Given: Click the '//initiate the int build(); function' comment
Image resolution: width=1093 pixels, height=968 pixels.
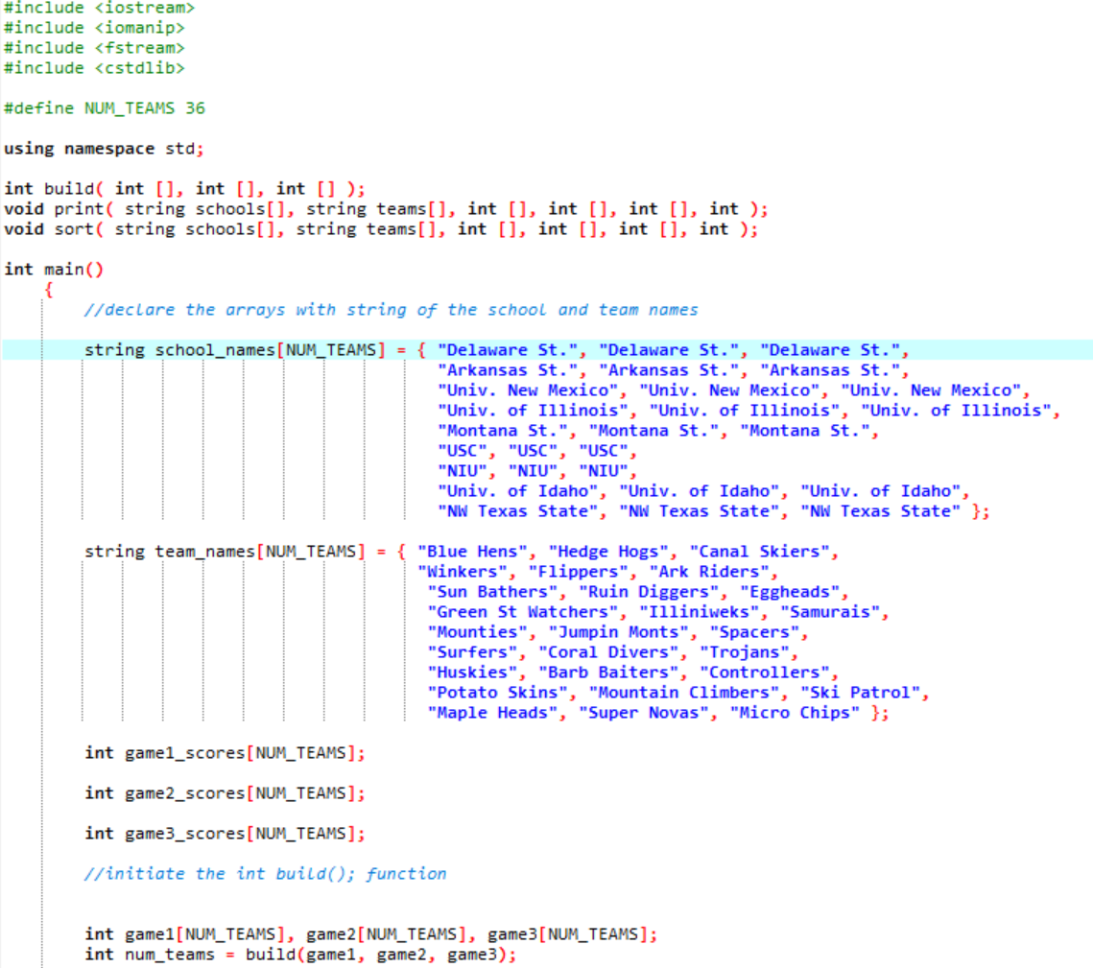Looking at the screenshot, I should pos(265,875).
